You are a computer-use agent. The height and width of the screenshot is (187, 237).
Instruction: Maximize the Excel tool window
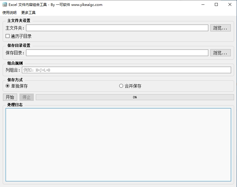pos(216,4)
